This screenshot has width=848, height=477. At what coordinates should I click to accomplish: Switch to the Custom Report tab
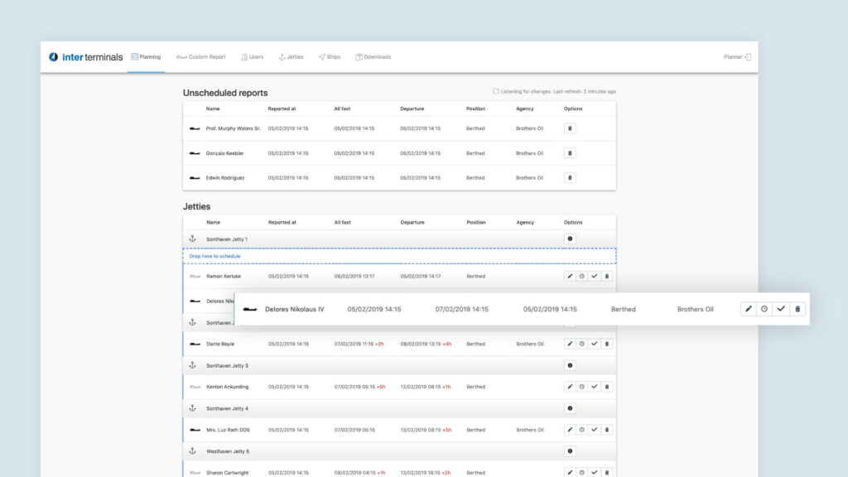(200, 57)
